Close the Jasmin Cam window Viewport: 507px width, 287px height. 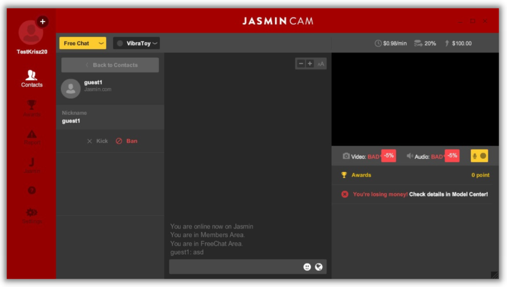(485, 21)
